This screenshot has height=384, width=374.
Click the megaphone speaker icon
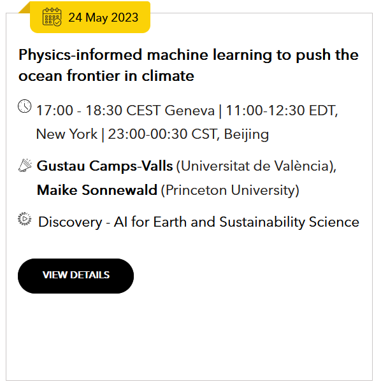[x=25, y=166]
